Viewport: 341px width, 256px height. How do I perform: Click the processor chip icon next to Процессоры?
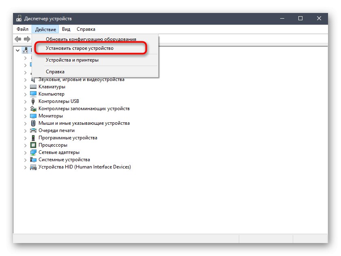[33, 145]
